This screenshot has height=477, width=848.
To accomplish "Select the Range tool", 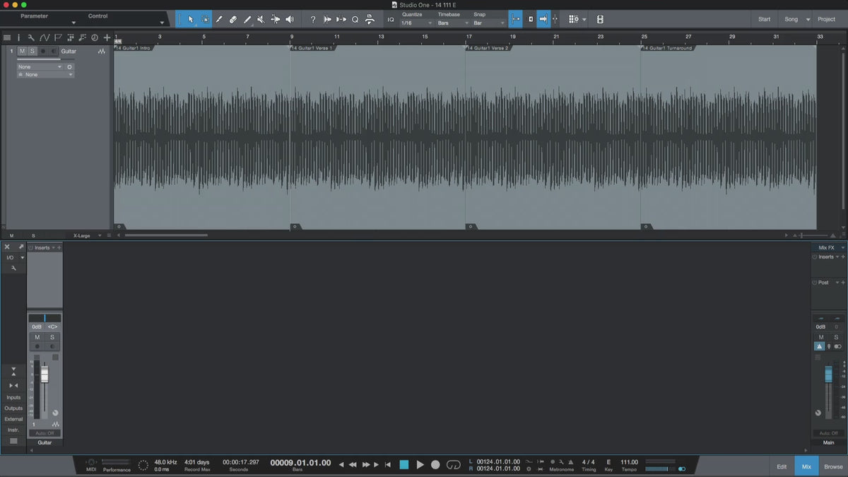I will click(x=205, y=20).
